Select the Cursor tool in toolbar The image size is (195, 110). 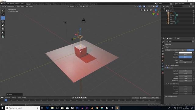coord(3,14)
